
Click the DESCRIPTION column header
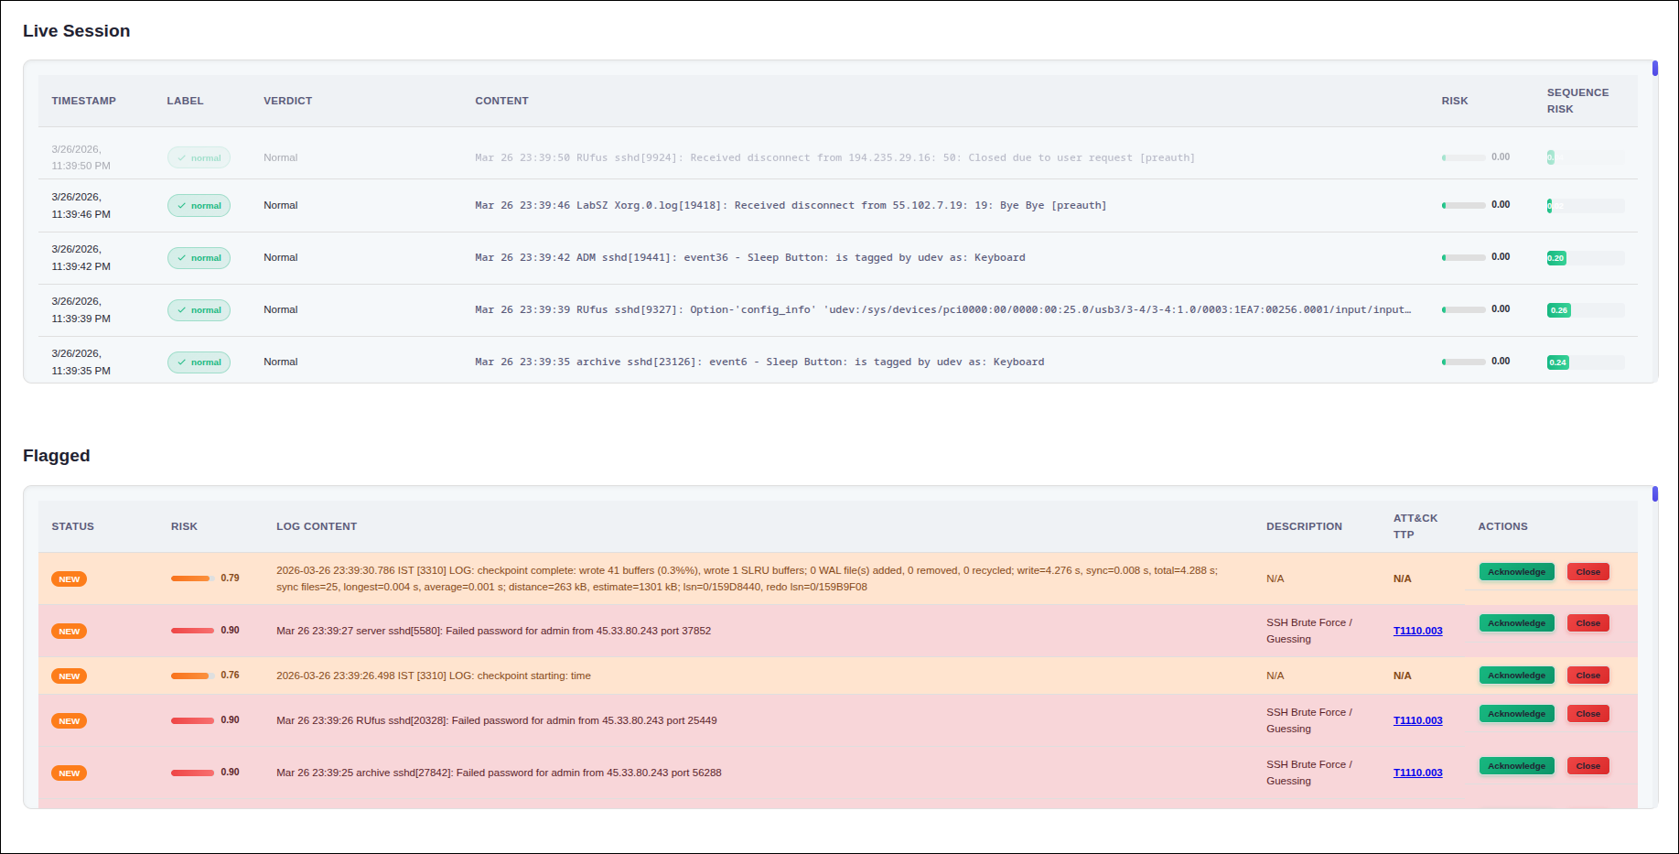click(x=1304, y=526)
